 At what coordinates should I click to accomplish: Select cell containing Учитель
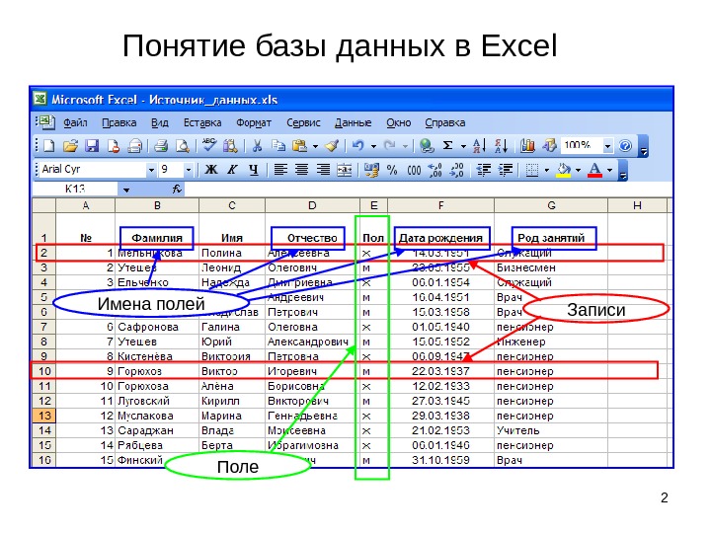coord(550,430)
